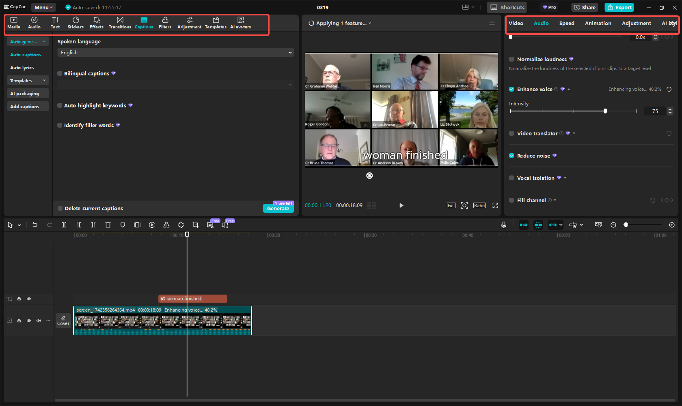Click the microphone record icon
682x406 pixels.
[x=504, y=225]
